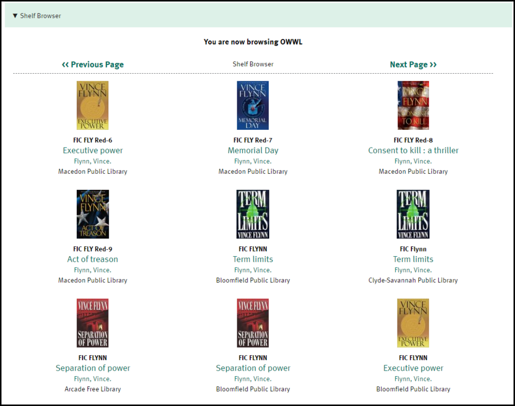Click call number FIC FLY Red-7

point(253,140)
